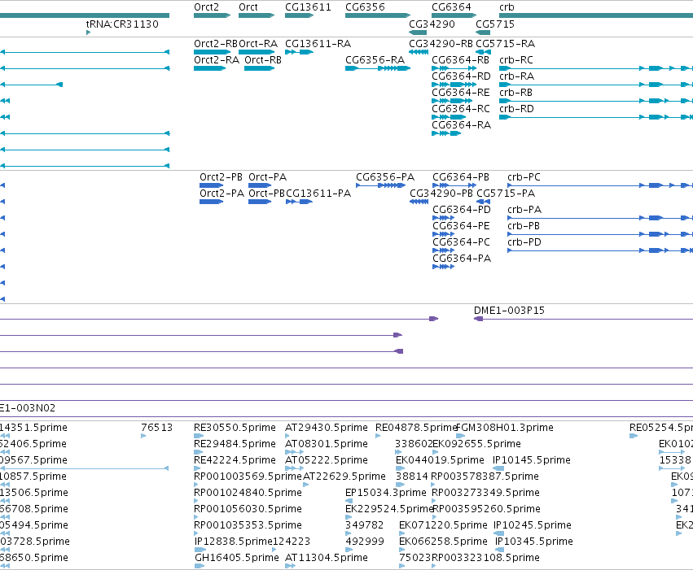Click protein Orct-PB
The height and width of the screenshot is (570, 693).
pos(260,202)
